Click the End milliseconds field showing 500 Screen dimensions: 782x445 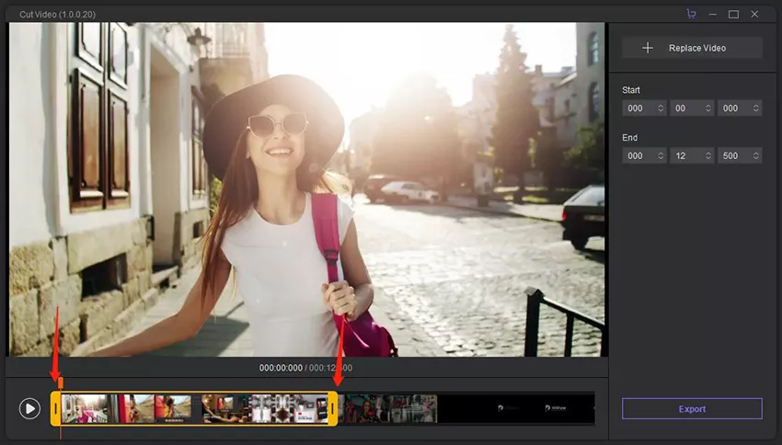point(740,156)
